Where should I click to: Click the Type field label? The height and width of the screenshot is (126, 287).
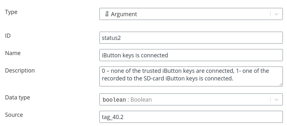point(11,12)
